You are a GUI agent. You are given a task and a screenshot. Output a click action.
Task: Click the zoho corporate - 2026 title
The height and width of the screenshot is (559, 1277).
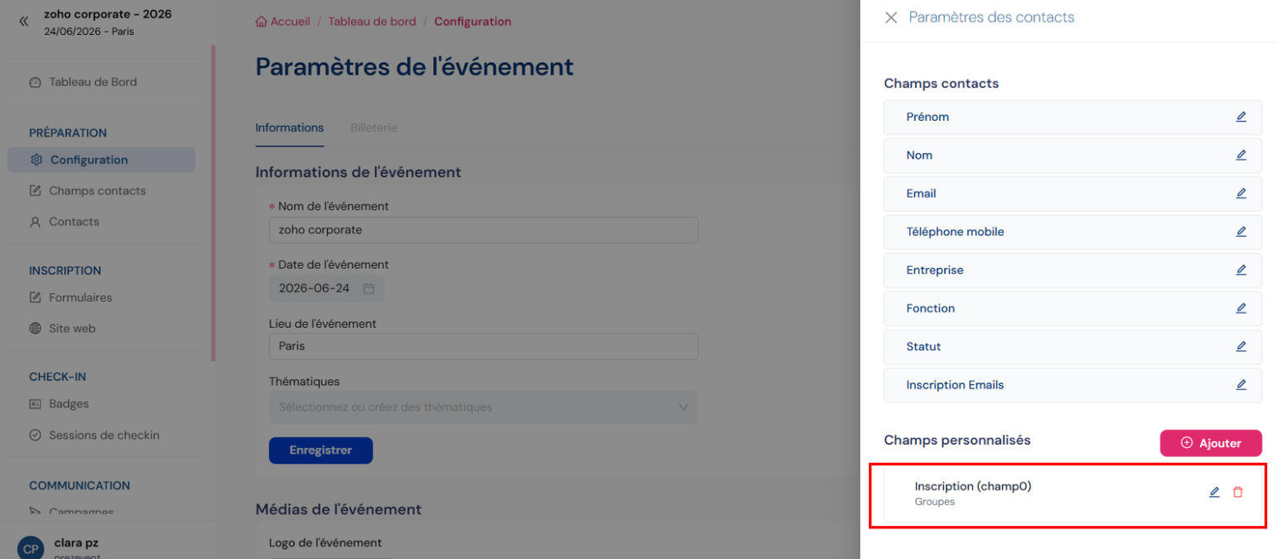point(108,14)
